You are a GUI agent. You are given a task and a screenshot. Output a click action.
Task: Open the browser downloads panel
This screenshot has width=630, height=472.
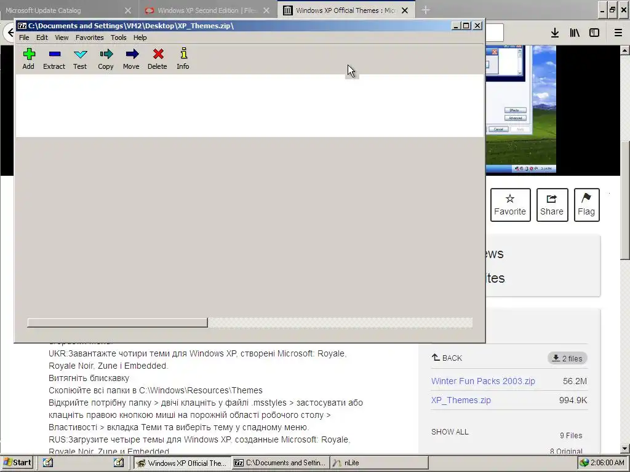click(x=555, y=33)
